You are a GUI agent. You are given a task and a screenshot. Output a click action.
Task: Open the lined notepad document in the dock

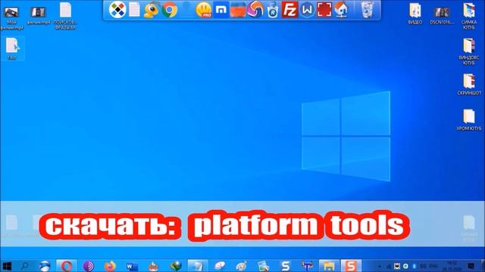(x=134, y=10)
